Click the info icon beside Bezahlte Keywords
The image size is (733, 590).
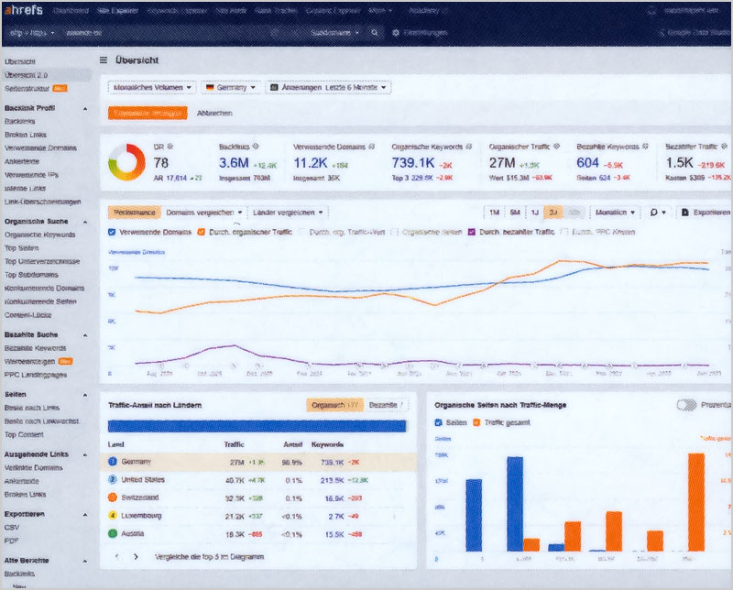645,147
